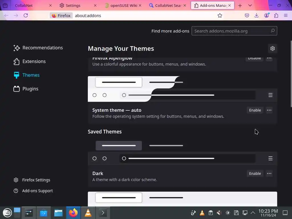
Task: Bookmark this page with the star
Action: click(x=220, y=15)
